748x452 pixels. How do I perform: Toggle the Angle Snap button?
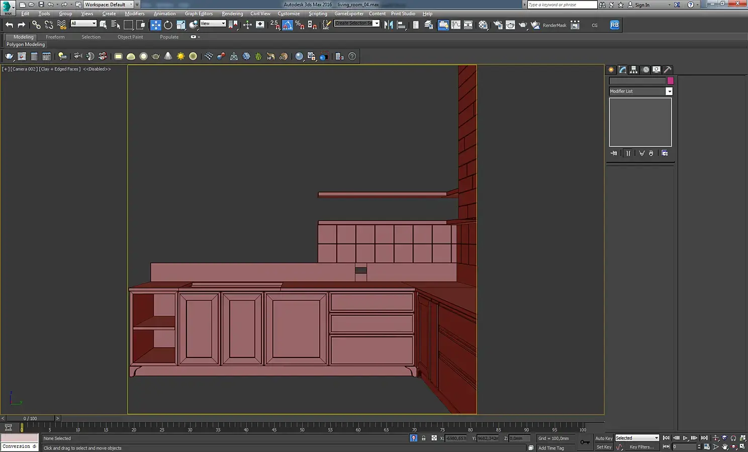288,25
